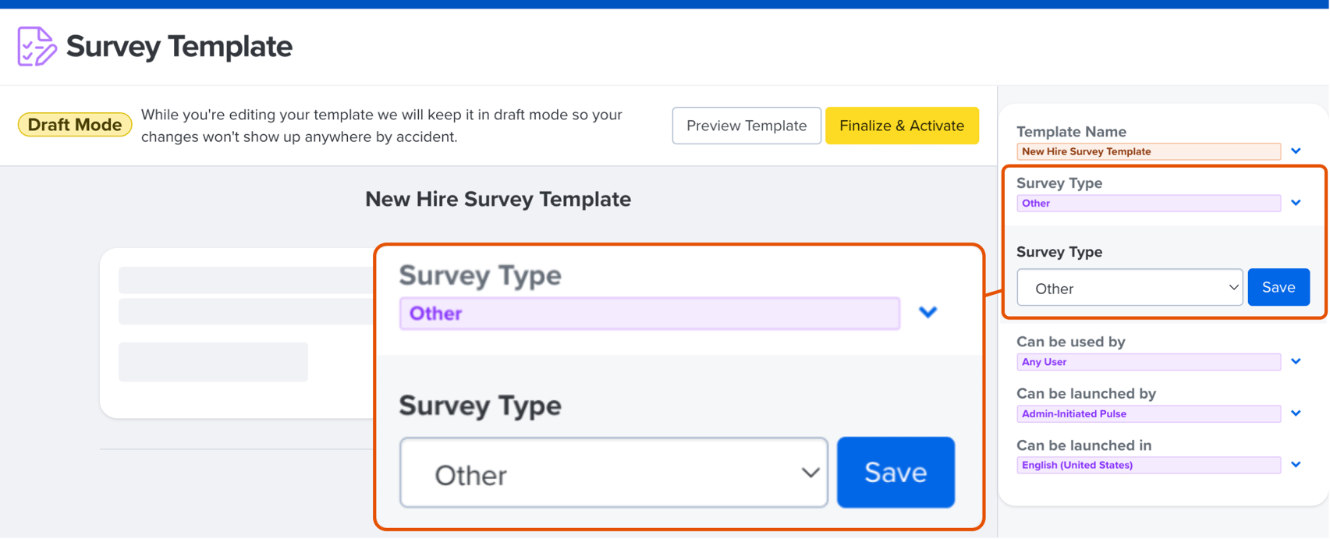The width and height of the screenshot is (1330, 539).
Task: Select the Survey Type label in the callout
Action: tap(480, 275)
